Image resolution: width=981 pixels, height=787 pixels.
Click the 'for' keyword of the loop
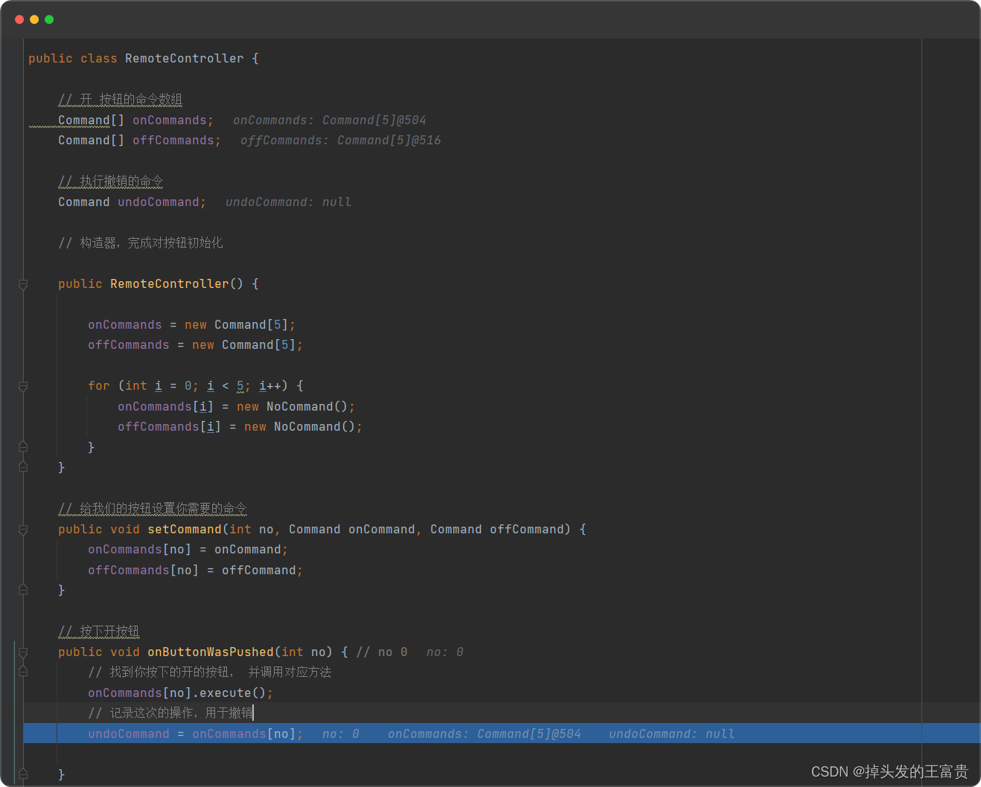click(x=99, y=386)
